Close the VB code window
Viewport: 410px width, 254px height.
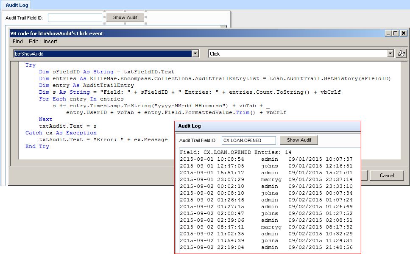pyautogui.click(x=404, y=33)
